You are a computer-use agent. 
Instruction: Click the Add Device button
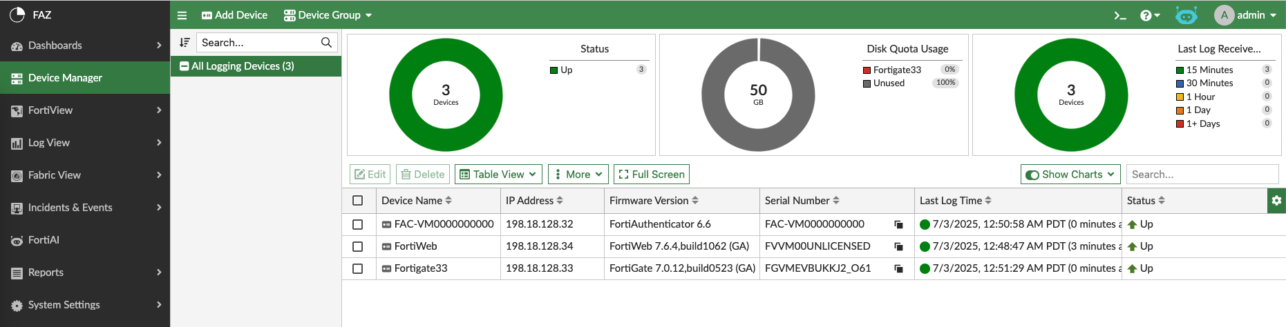coord(234,15)
